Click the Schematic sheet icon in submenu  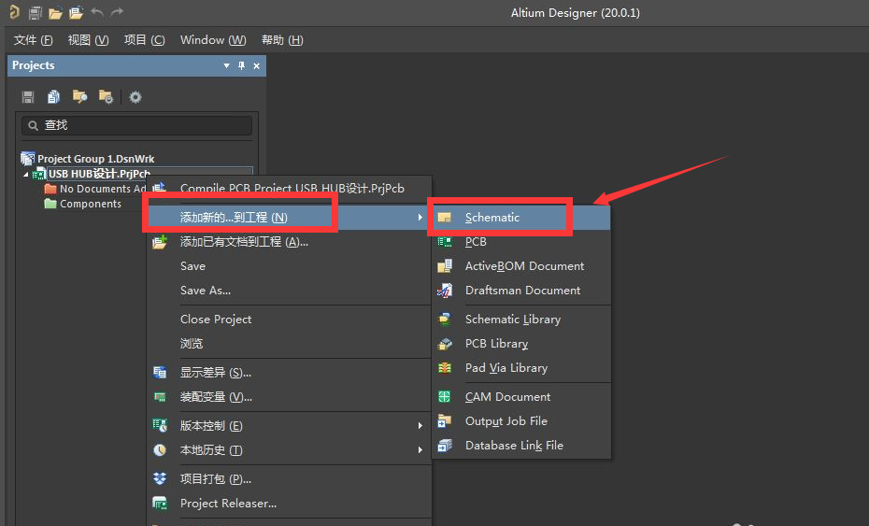[445, 218]
